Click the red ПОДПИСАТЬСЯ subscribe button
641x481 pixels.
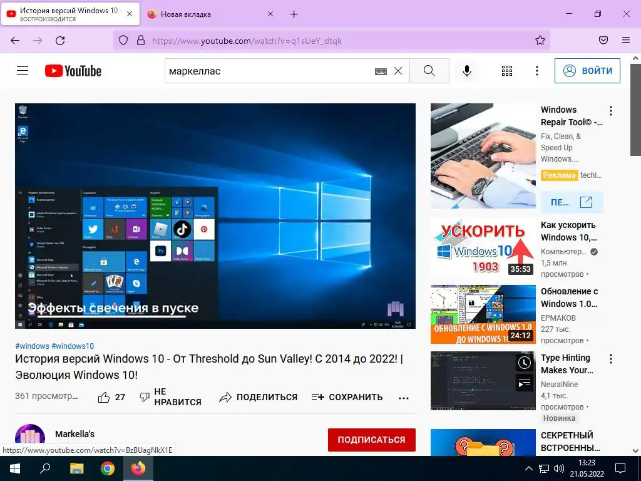(x=372, y=440)
